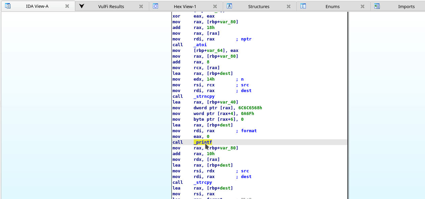This screenshot has height=199, width=425.
Task: Click 'mov rdx, [rax]' instruction
Action: [x=196, y=160]
